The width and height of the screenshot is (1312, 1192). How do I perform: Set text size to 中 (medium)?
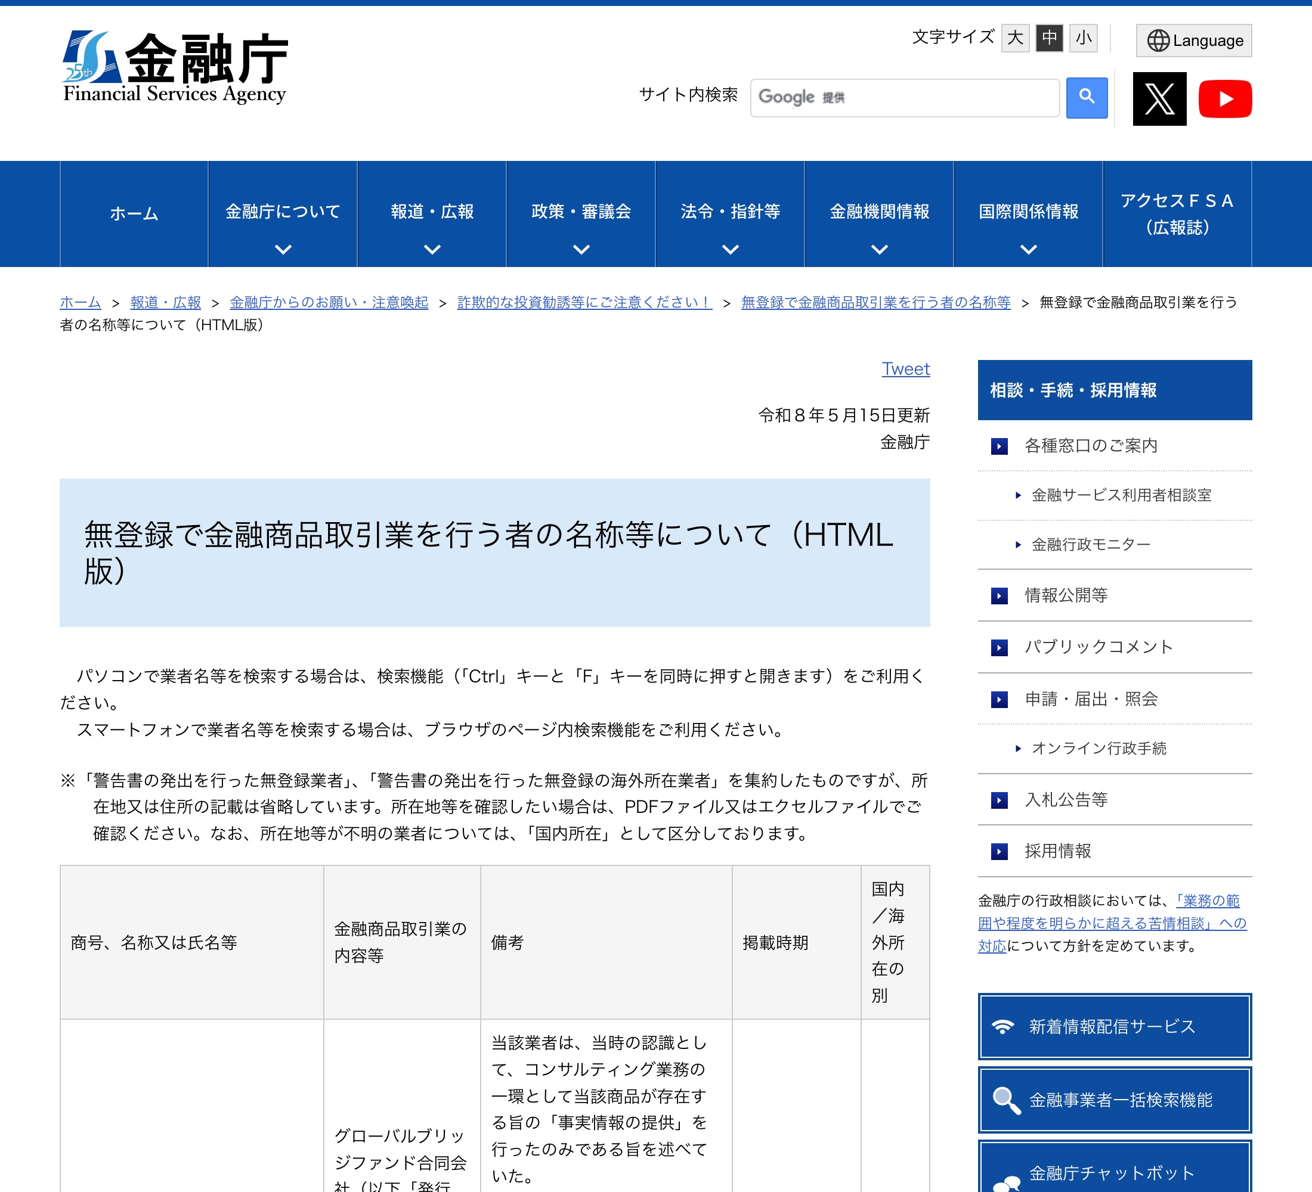(x=1050, y=38)
